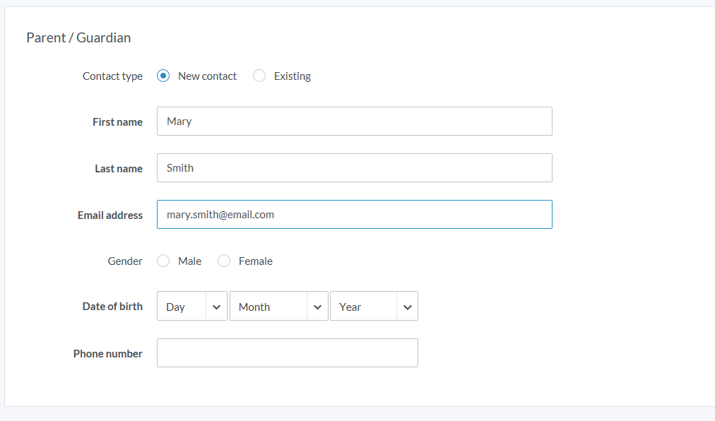Click the chevron arrow on the Day selector

point(216,307)
